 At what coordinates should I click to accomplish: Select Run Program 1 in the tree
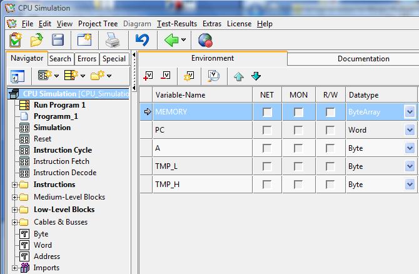pos(59,105)
